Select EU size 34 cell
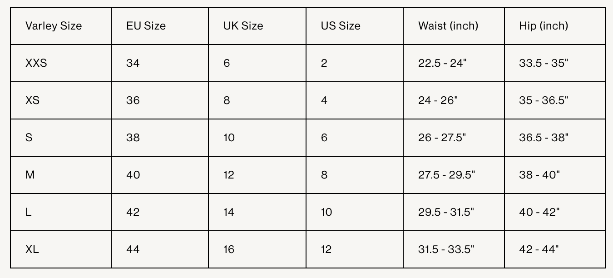Screen dimensions: 613x278 (x=160, y=63)
